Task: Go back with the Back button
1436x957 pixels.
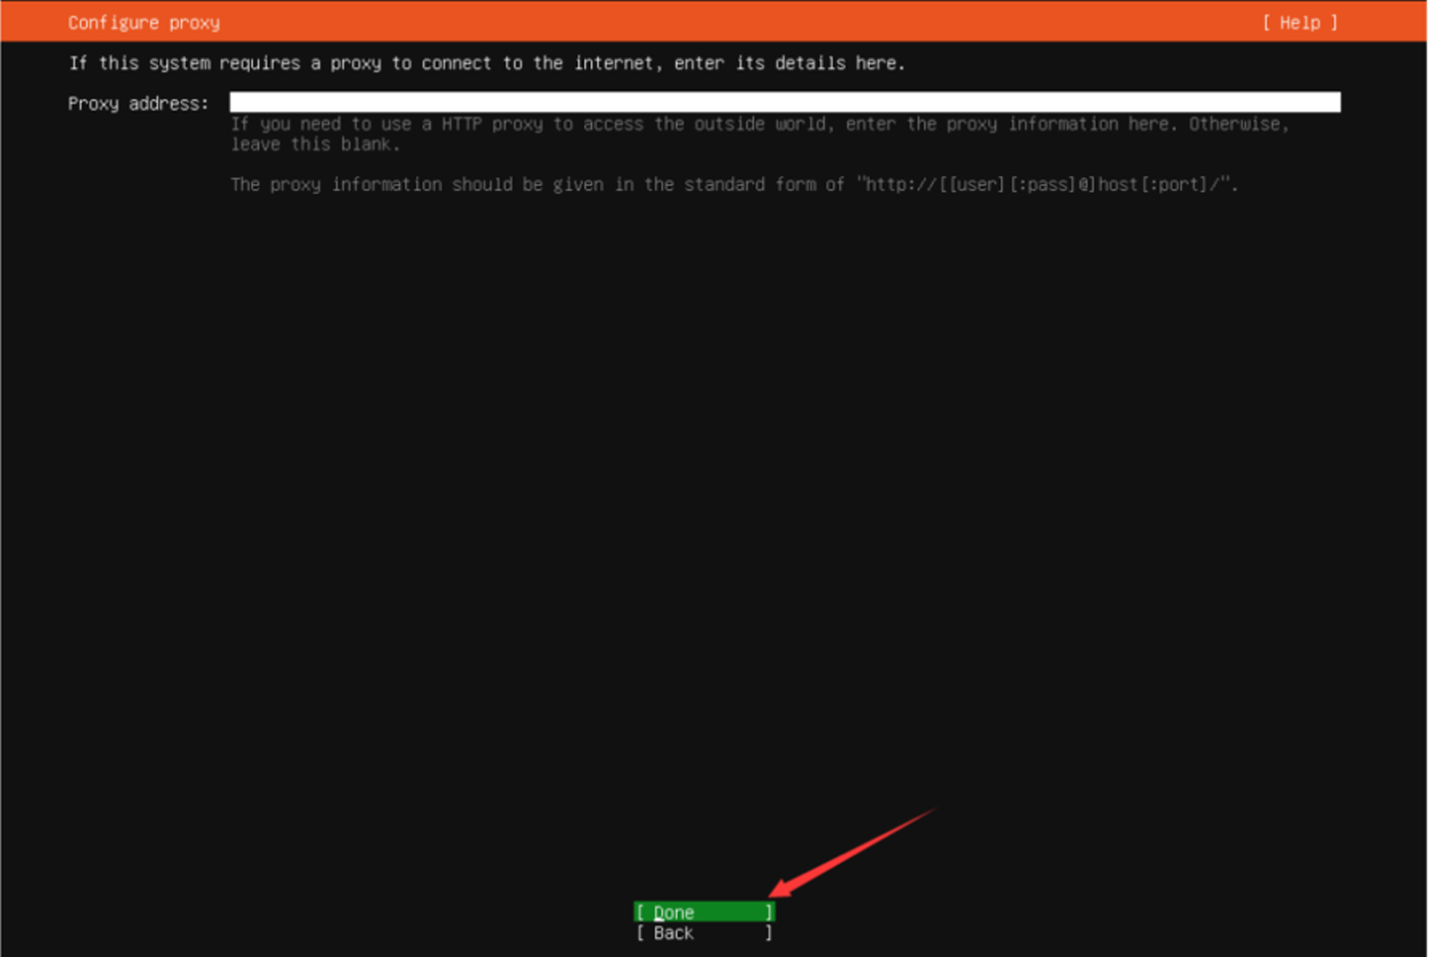Action: tap(704, 933)
